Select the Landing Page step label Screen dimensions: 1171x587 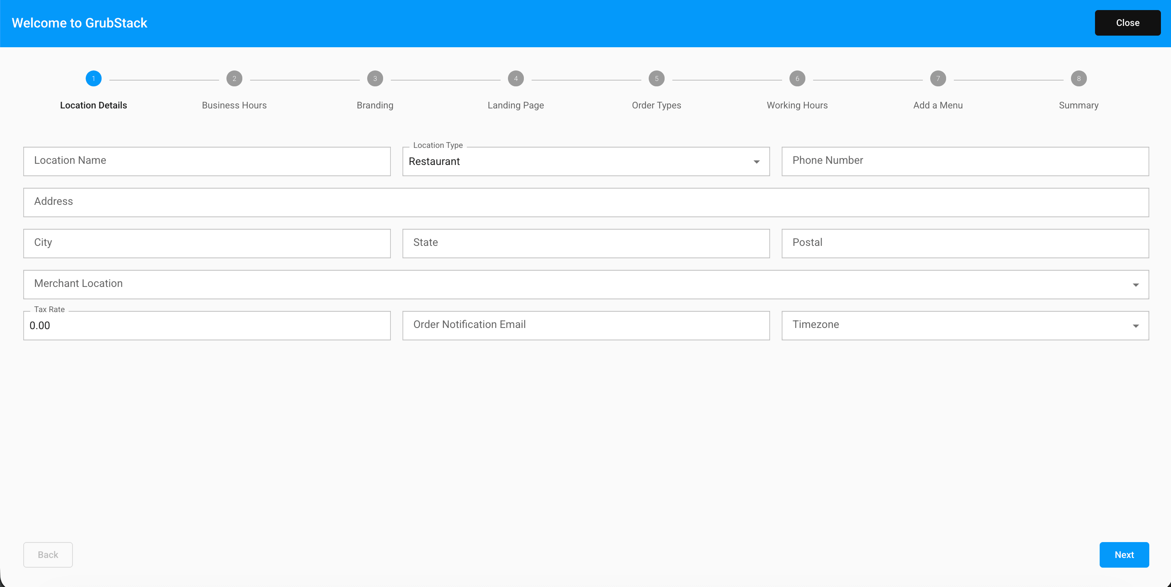click(515, 105)
